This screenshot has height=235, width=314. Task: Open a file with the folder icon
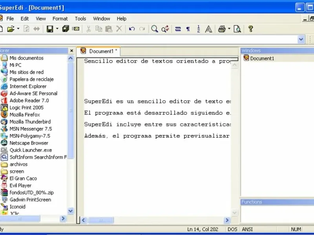11,29
